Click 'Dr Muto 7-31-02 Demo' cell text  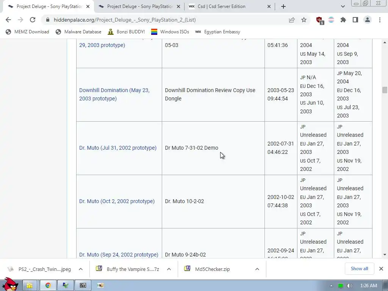(191, 148)
